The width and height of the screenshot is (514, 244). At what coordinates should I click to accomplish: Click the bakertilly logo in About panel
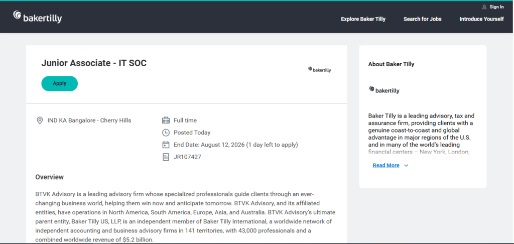(384, 90)
